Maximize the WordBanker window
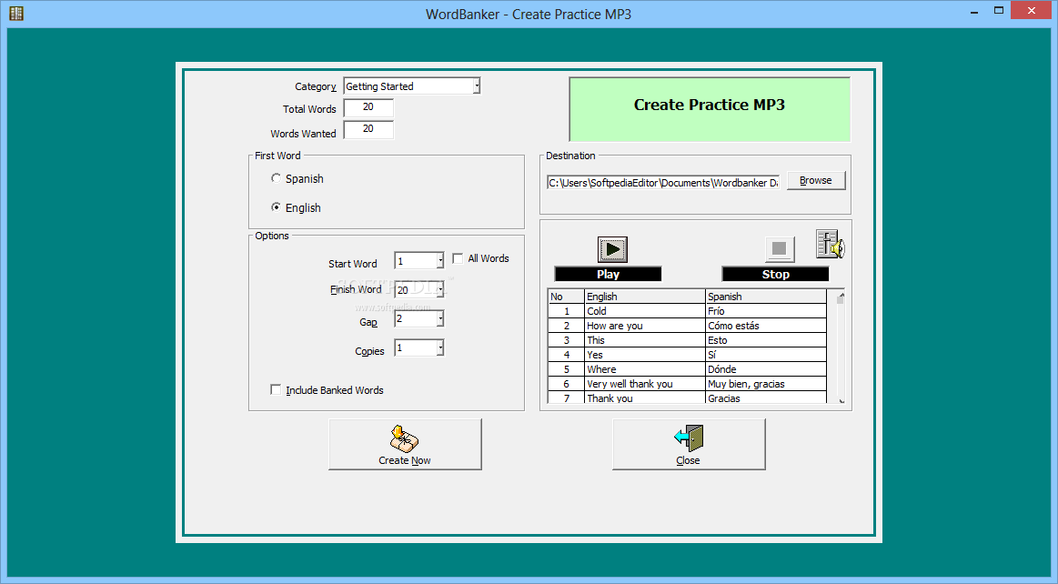Viewport: 1058px width, 584px height. tap(999, 10)
